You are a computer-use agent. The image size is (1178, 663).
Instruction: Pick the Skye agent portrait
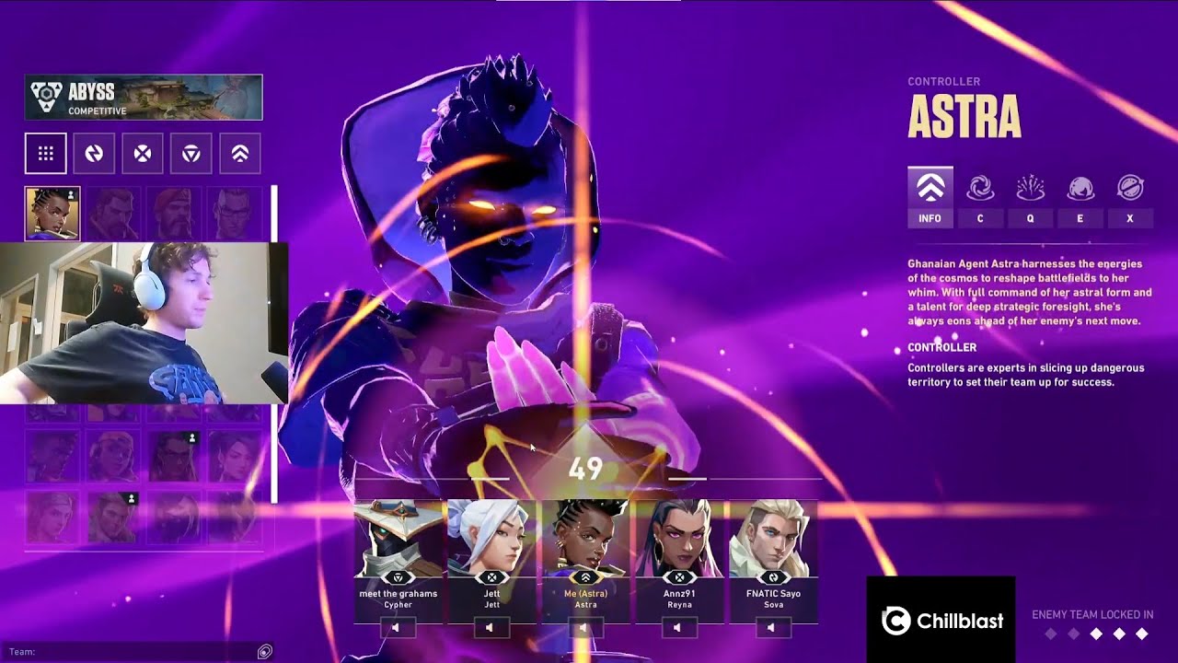[52, 517]
